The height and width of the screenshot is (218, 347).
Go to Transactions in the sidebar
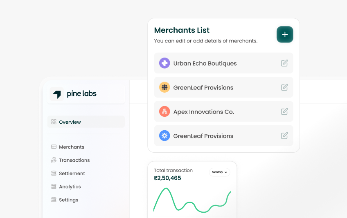tap(70, 160)
